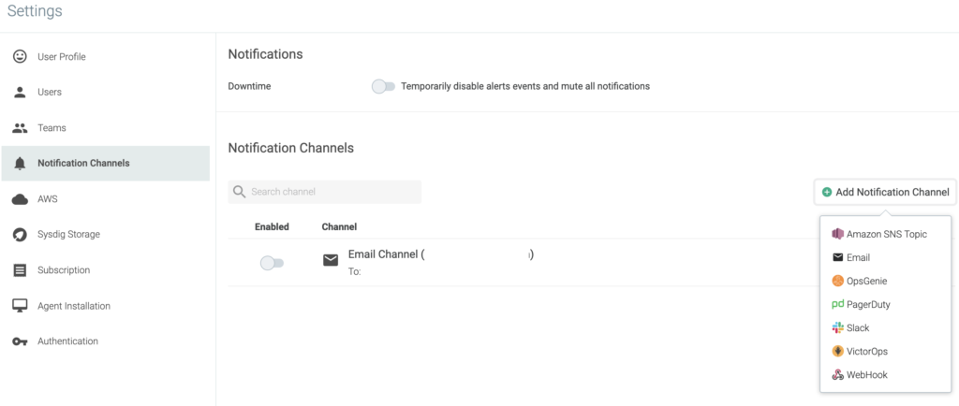Click the Sysdig Storage icon
The width and height of the screenshot is (959, 406).
(x=20, y=235)
